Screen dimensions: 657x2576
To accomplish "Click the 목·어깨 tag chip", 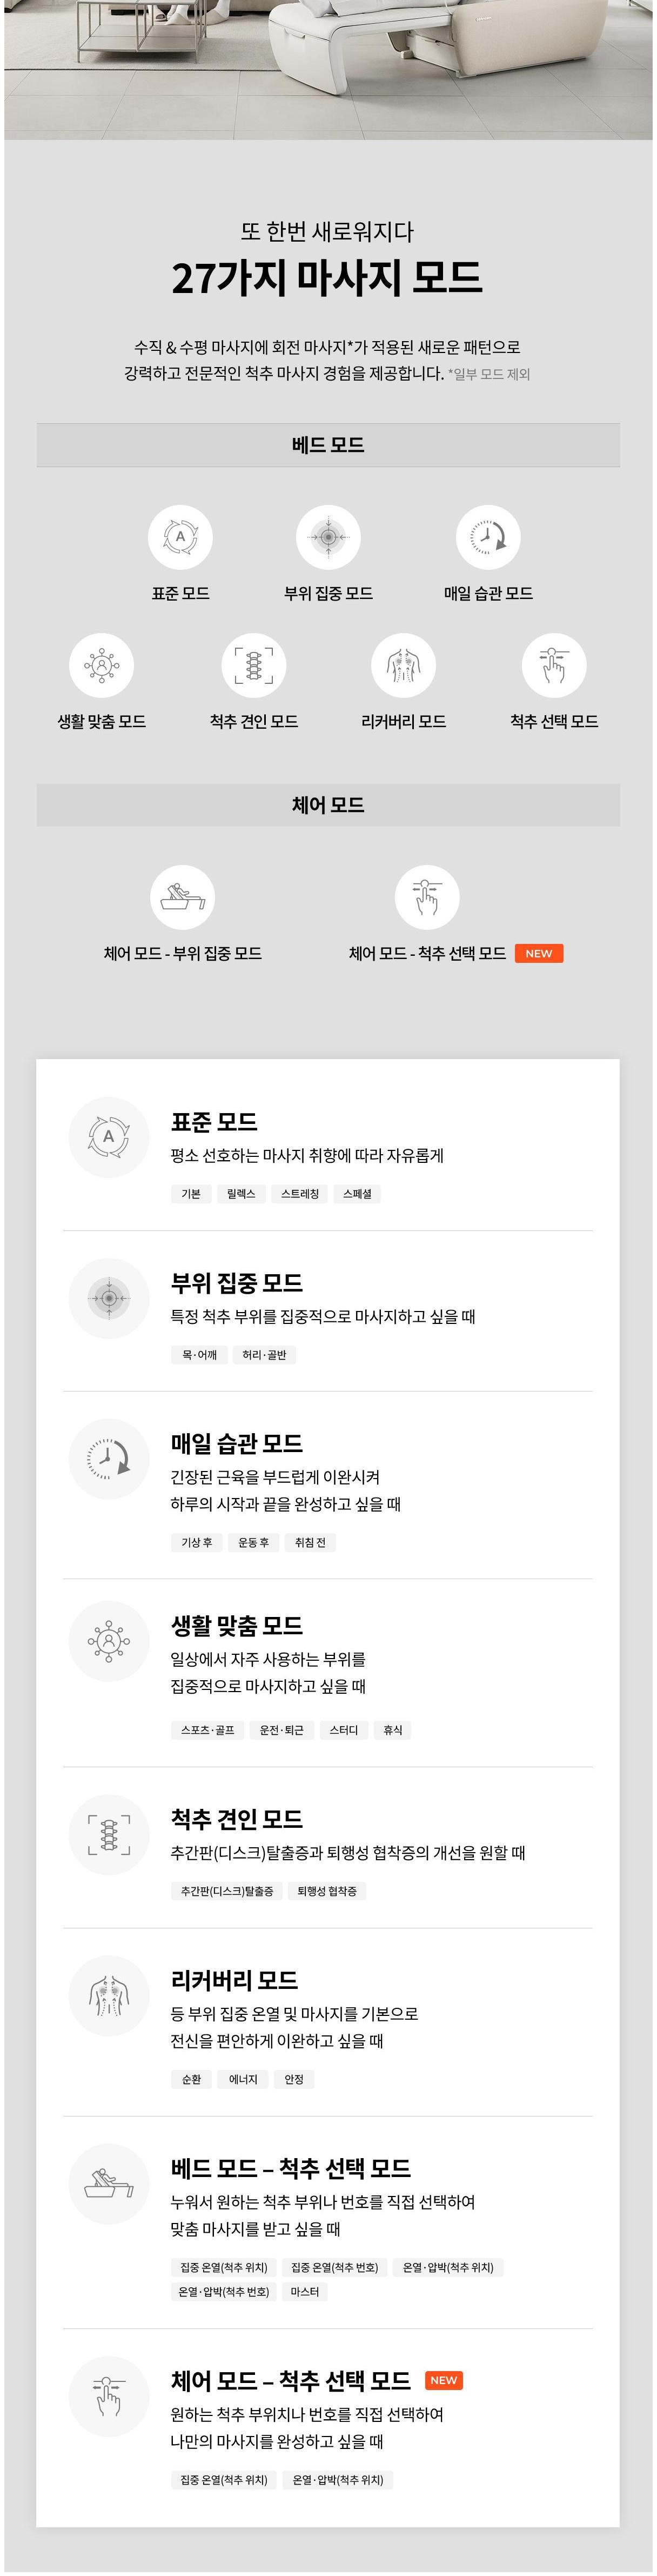I will pyautogui.click(x=199, y=1354).
